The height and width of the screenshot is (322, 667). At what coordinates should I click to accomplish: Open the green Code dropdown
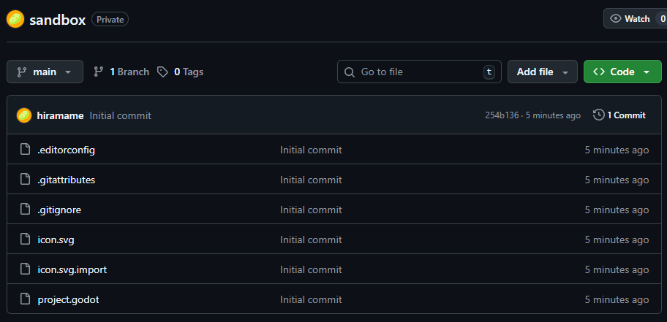click(x=622, y=72)
